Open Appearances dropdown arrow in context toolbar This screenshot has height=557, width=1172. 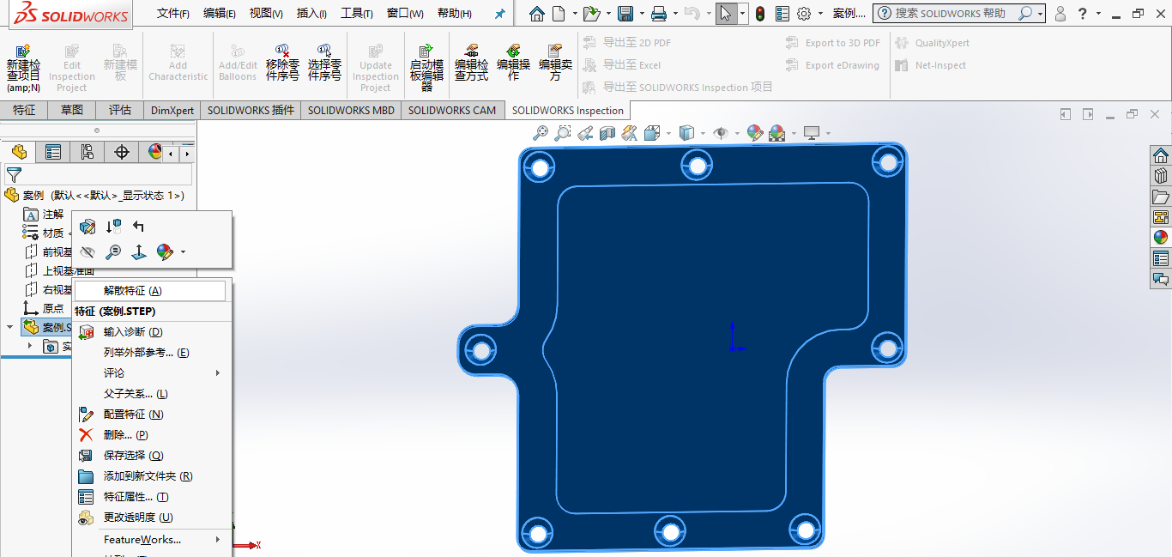(183, 252)
